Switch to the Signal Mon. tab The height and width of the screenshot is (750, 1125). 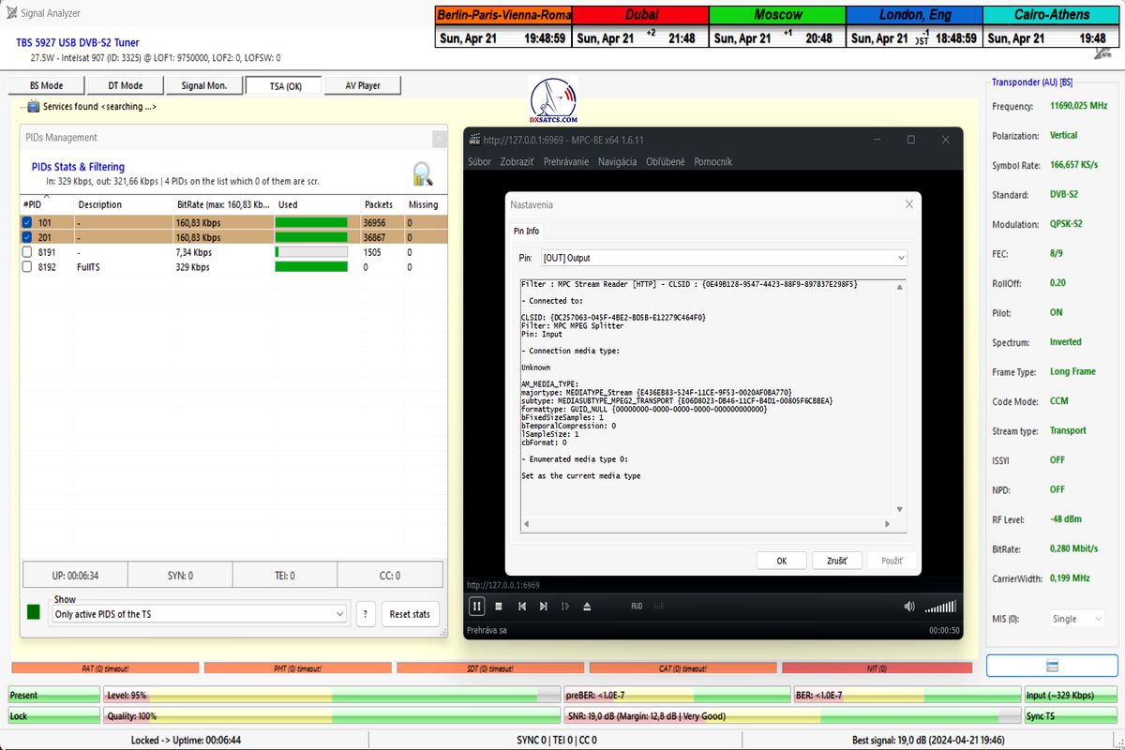click(203, 85)
